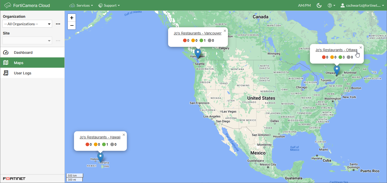Click the FortiCamera Cloud logo icon

tap(8, 5)
